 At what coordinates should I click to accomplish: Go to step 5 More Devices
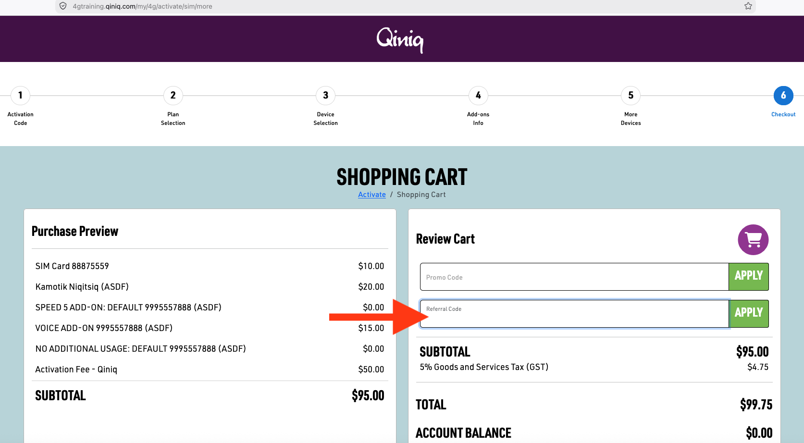point(631,106)
